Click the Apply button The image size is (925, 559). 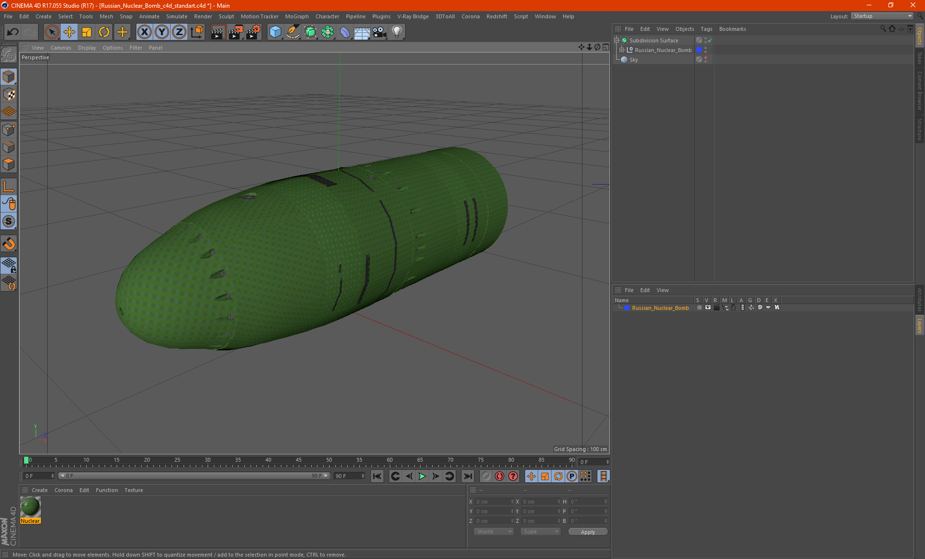coord(587,532)
